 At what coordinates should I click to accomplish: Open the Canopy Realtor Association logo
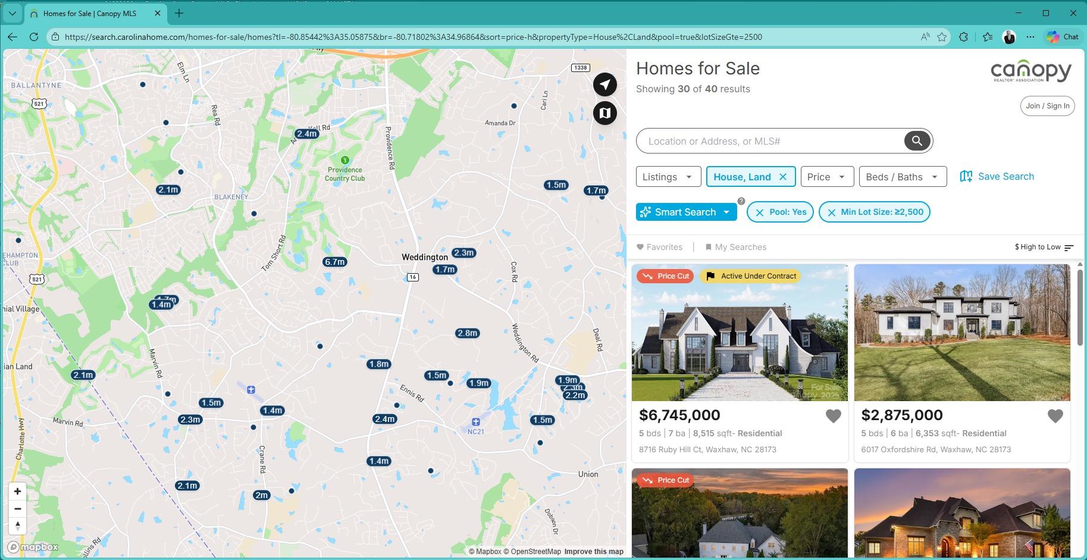pos(1030,72)
